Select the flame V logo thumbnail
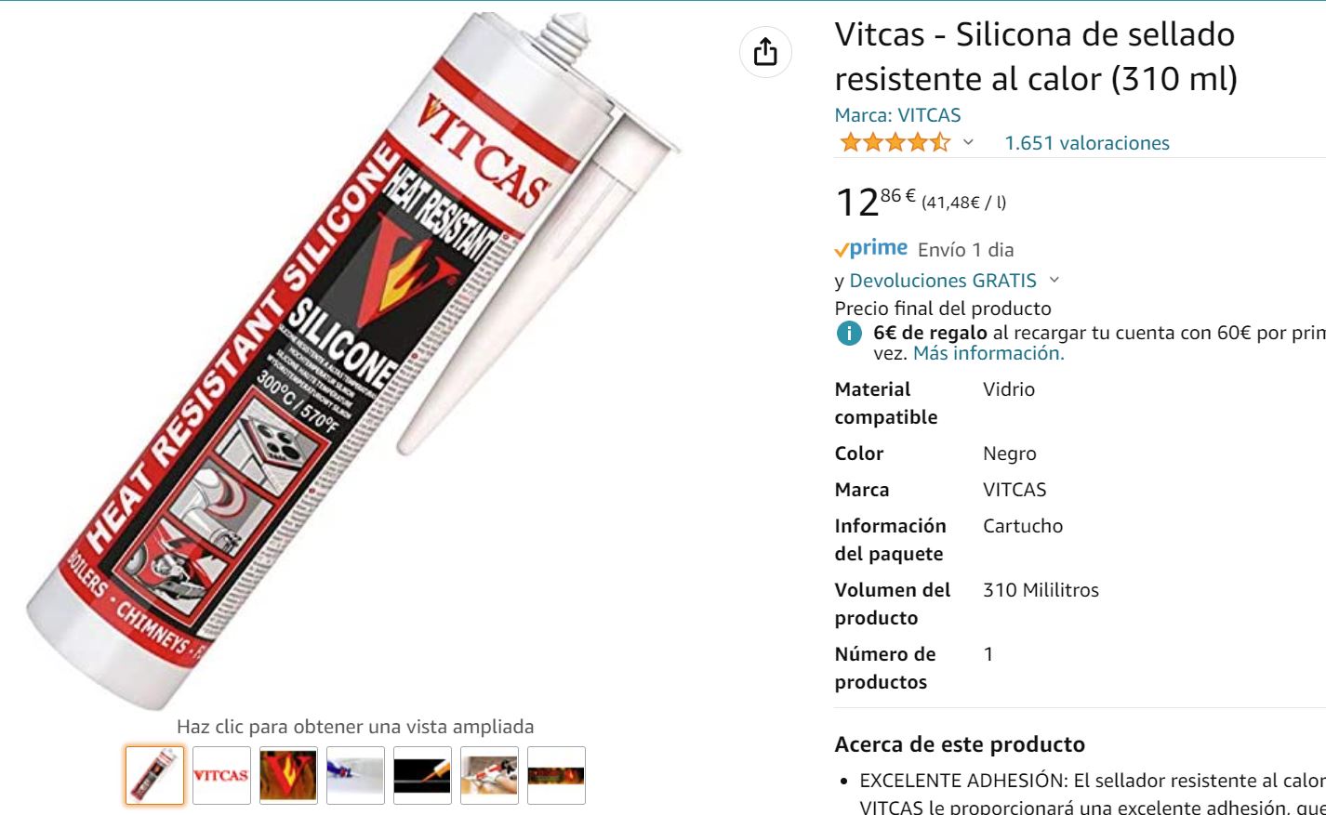Image resolution: width=1326 pixels, height=815 pixels. [288, 775]
